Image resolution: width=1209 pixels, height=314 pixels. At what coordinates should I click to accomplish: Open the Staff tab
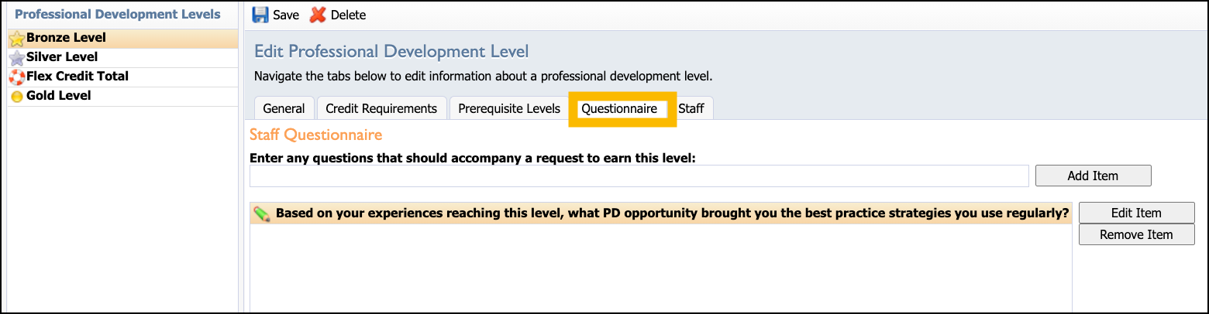pyautogui.click(x=691, y=108)
